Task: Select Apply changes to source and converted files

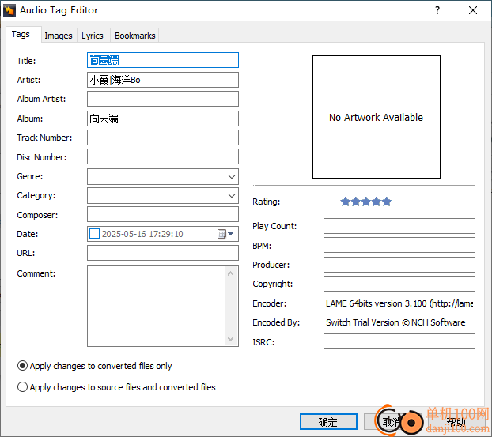Action: click(116, 387)
